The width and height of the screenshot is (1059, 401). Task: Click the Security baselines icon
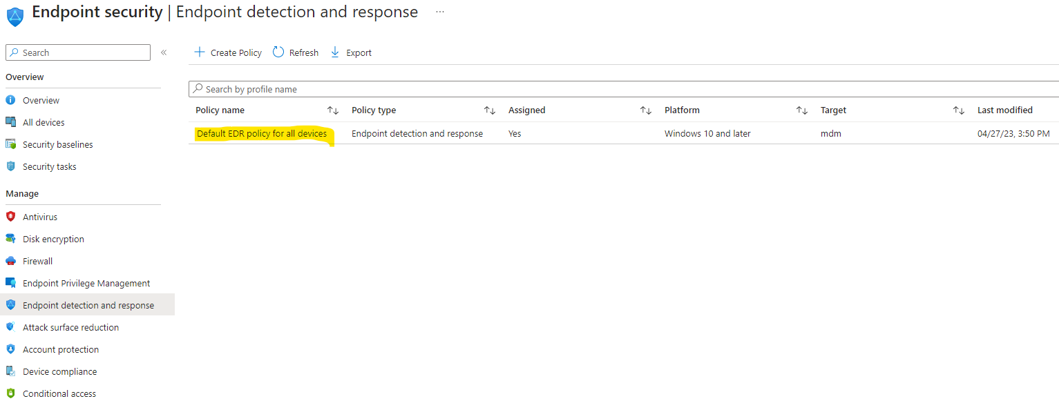10,144
